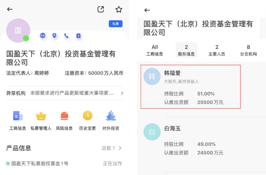The width and height of the screenshot is (266, 175).
Task: Tap 注册资本 50000万人民币 text
Action: [94, 73]
